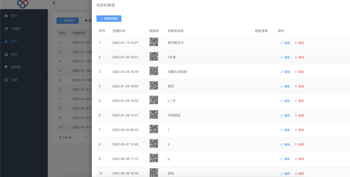Click 共 146 条 total in background page

(x=65, y=138)
